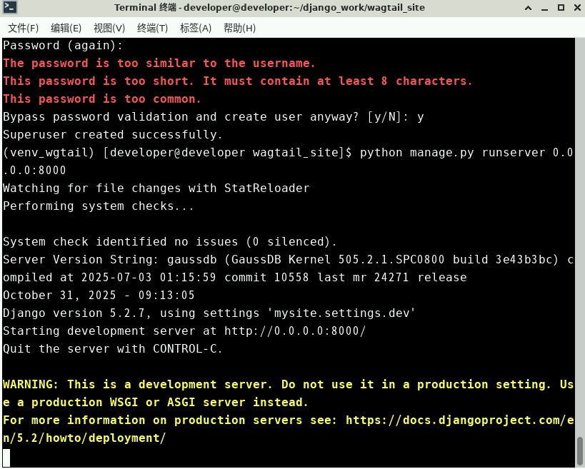Click 'October 31, 2025 - 09:13:05' timestamp
Viewport: 585px width, 469px height.
99,296
